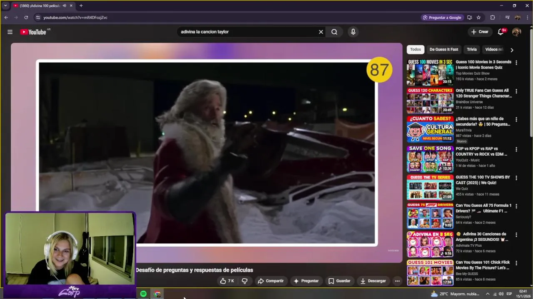Viewport: 533px width, 299px height.
Task: Open the YouTube hamburger guide menu
Action: tap(10, 32)
